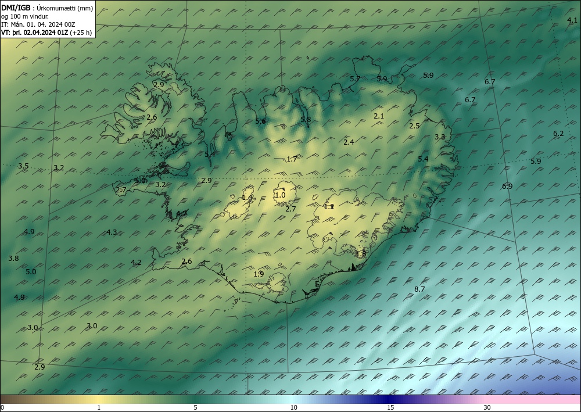Click the 1.8 value label

click(x=361, y=254)
